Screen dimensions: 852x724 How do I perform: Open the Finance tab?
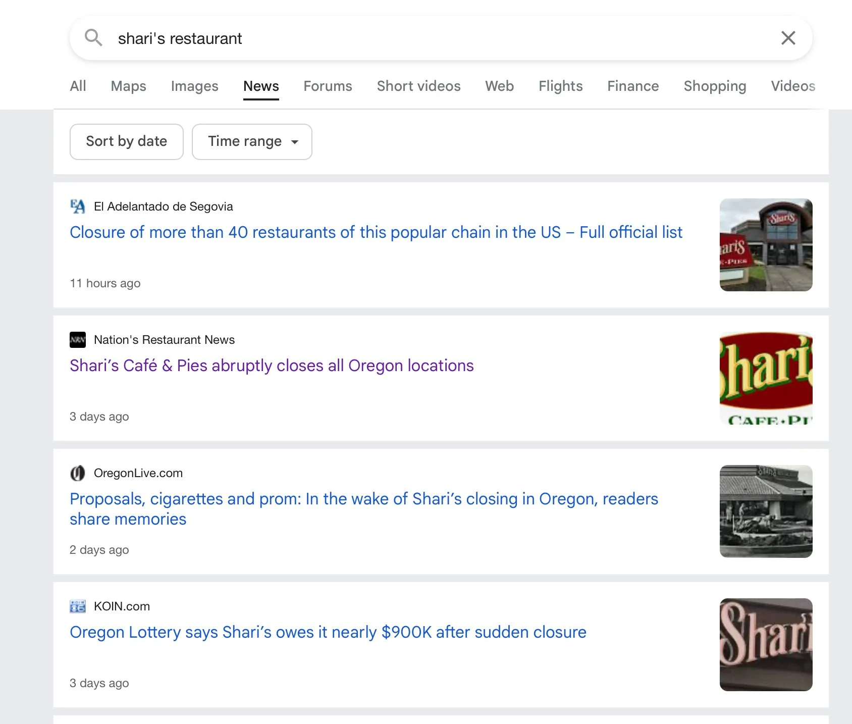pos(633,86)
